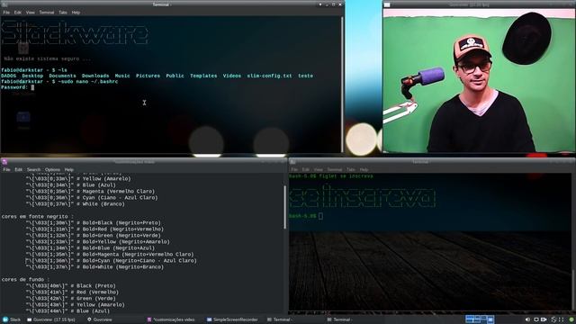
Task: Open Tabs menu in top Terminal window
Action: point(63,13)
